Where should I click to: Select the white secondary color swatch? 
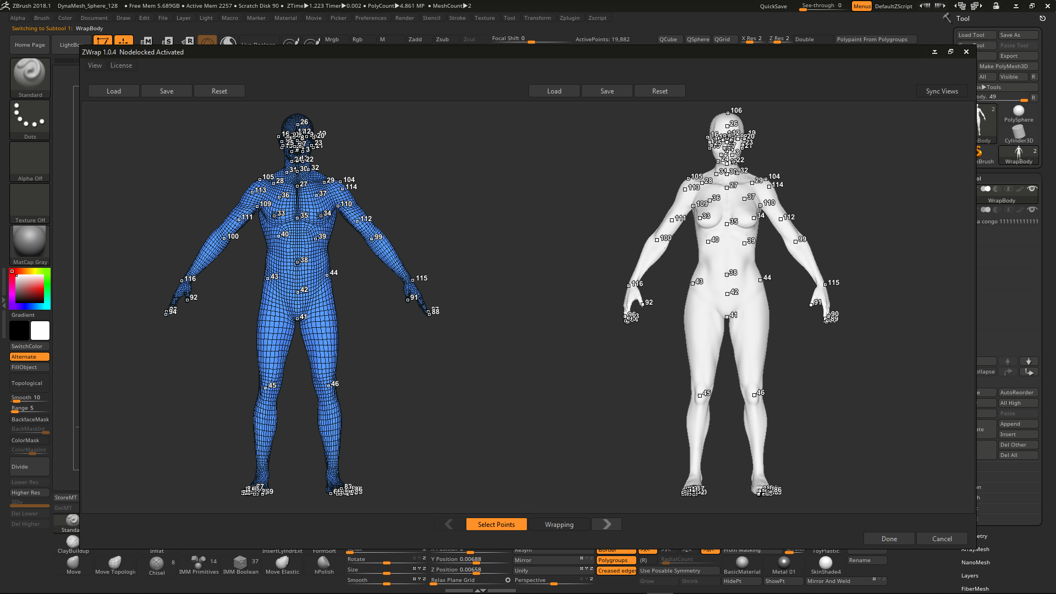point(40,331)
